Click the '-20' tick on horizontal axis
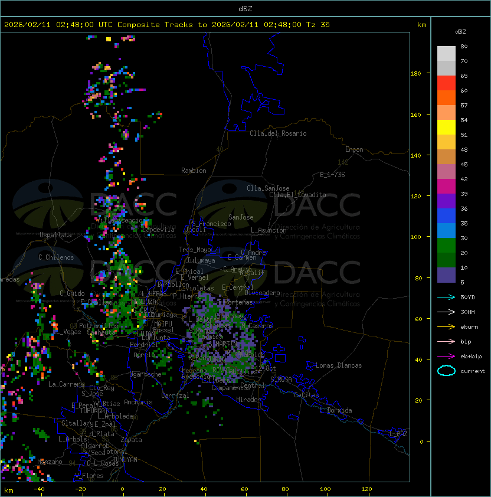This screenshot has height=497, width=491. 80,489
